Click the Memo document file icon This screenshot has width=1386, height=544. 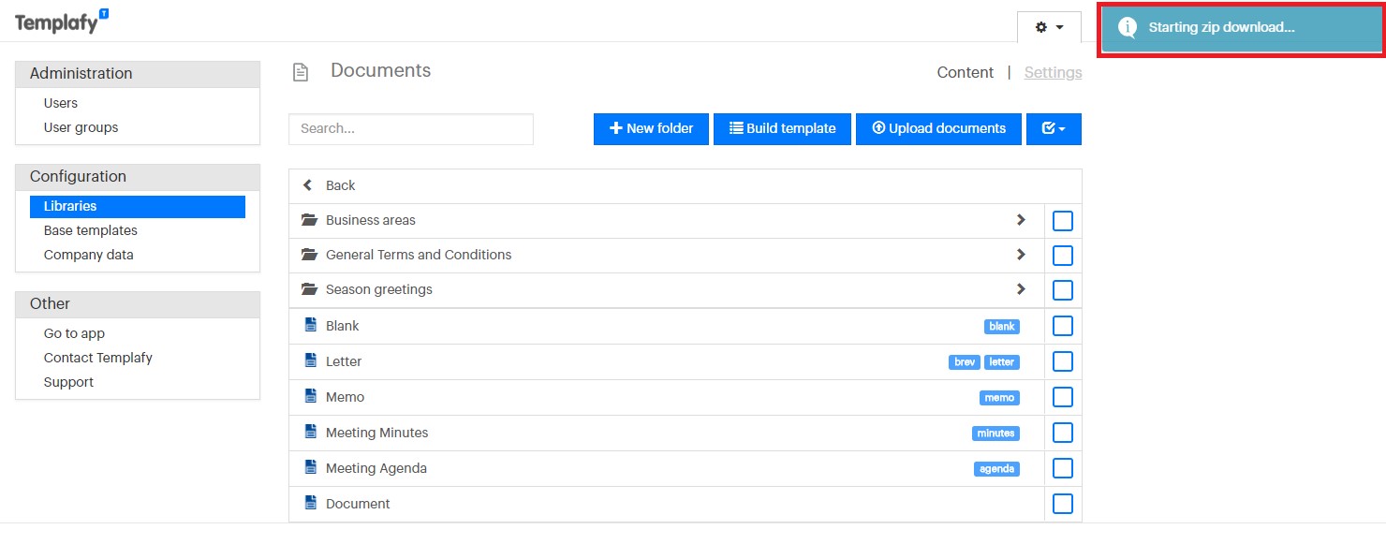(310, 396)
